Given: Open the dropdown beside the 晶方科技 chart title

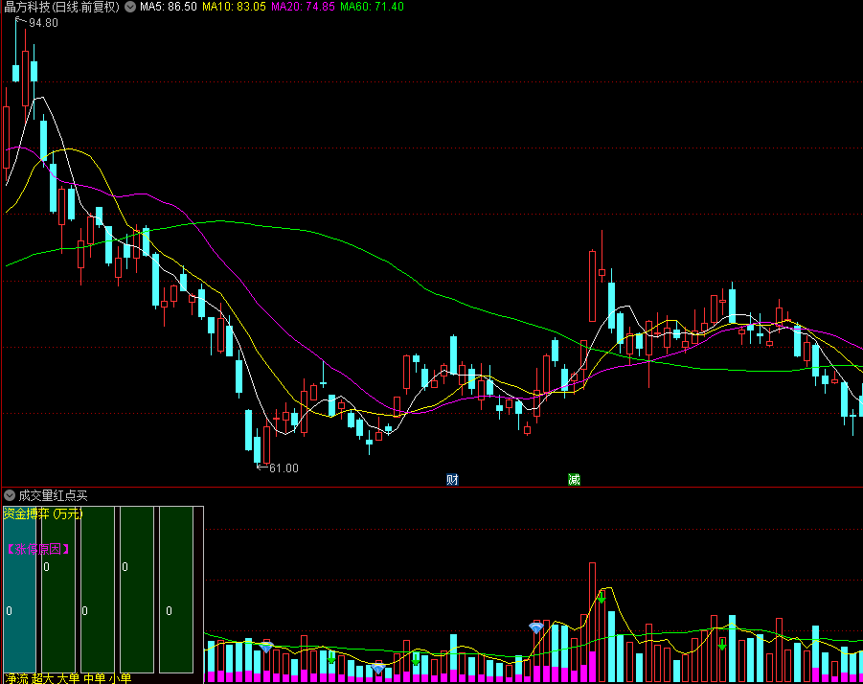Looking at the screenshot, I should (130, 7).
